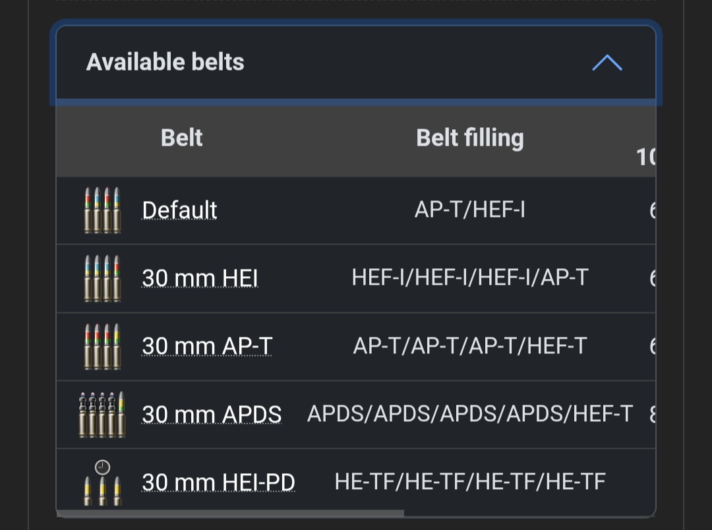Open the 30 mm AP-T link
The height and width of the screenshot is (530, 712).
click(x=207, y=346)
